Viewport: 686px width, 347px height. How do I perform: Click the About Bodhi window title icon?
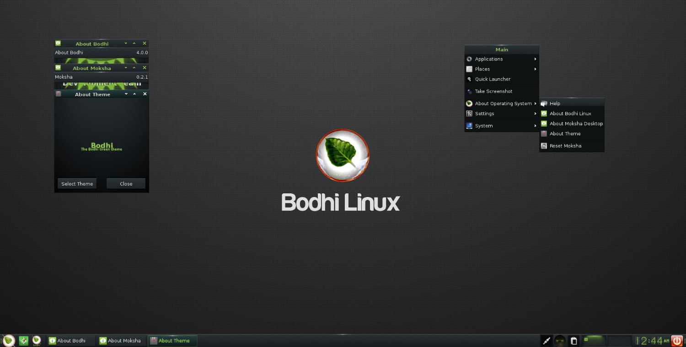tap(58, 43)
